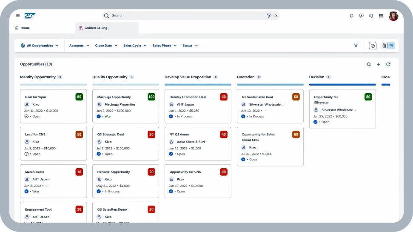The width and height of the screenshot is (413, 232).
Task: Click status icon on Opportunity for Silverstar card
Action: click(315, 122)
